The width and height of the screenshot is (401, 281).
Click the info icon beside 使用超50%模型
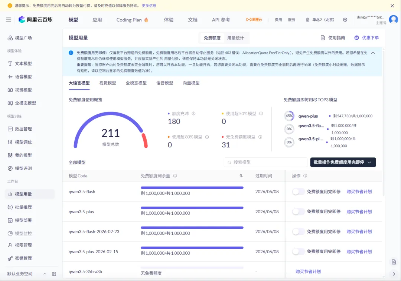pyautogui.click(x=261, y=113)
